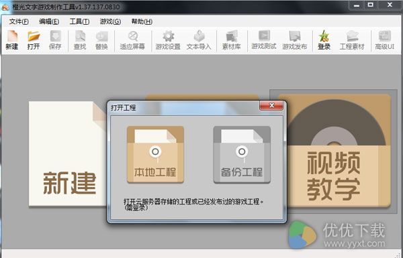Choose 备份工程 (Backup project) in dialog

242,154
